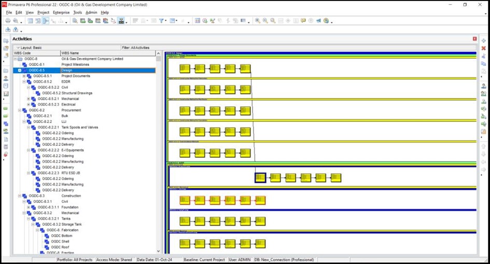Expand the OGDC-8.5.2.1 Mechanical node

[x=29, y=99]
